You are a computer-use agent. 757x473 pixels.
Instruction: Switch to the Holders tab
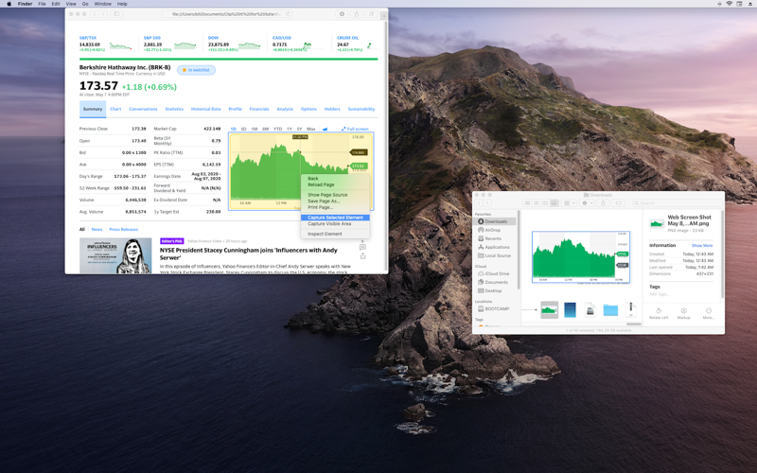click(332, 109)
